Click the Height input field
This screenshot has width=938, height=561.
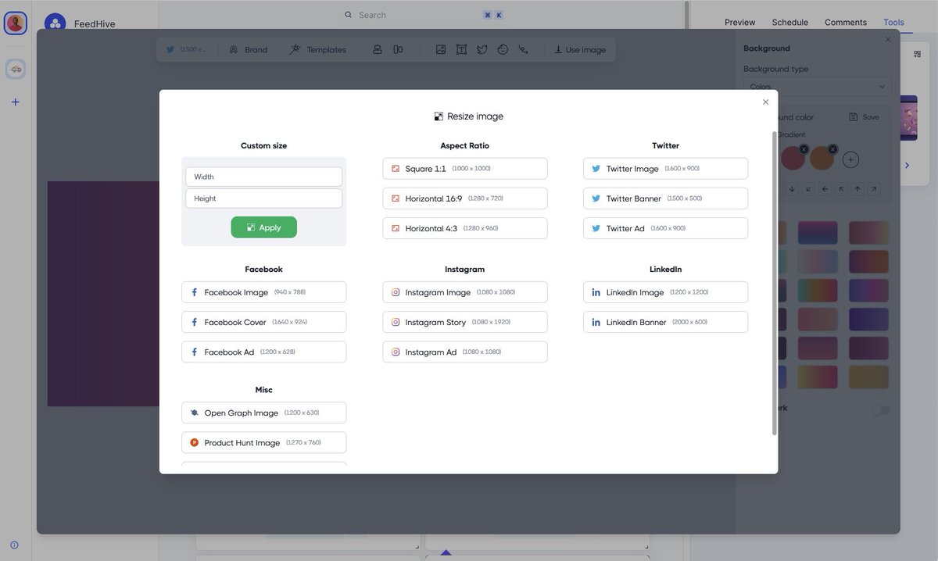263,198
